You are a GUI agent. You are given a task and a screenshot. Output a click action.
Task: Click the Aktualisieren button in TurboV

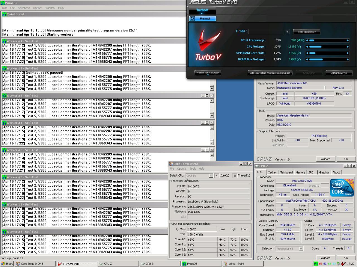pos(339,73)
